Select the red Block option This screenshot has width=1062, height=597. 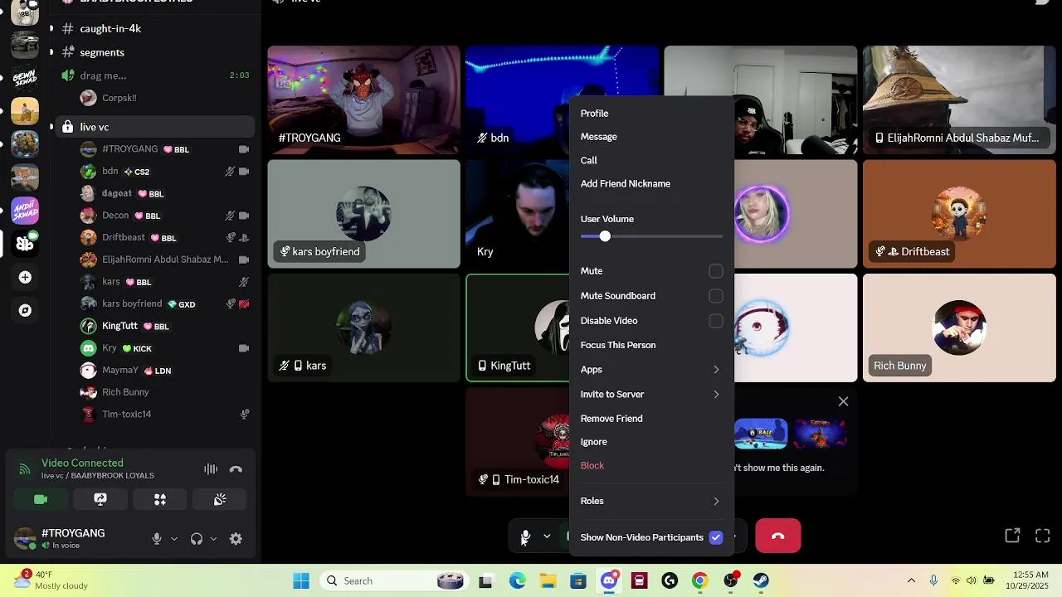651,465
